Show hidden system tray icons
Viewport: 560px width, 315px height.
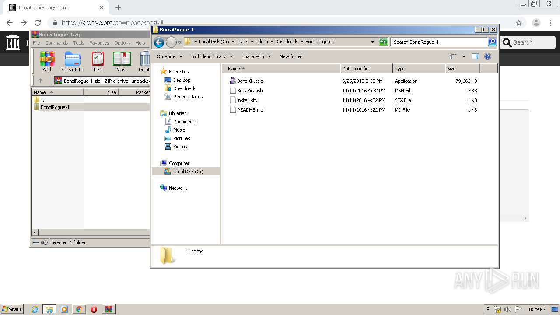(488, 309)
